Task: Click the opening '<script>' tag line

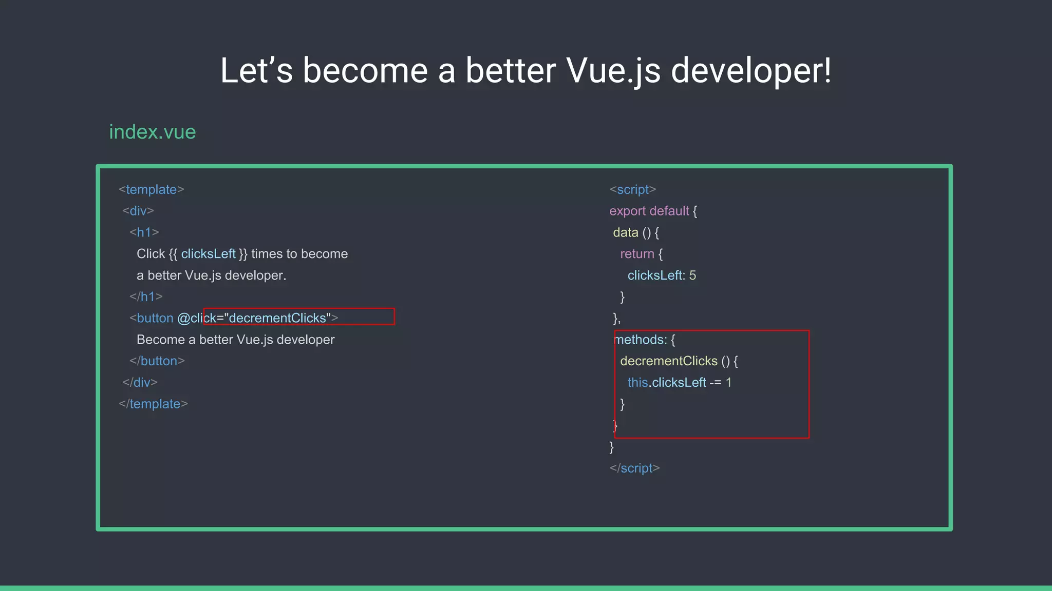Action: coord(633,189)
